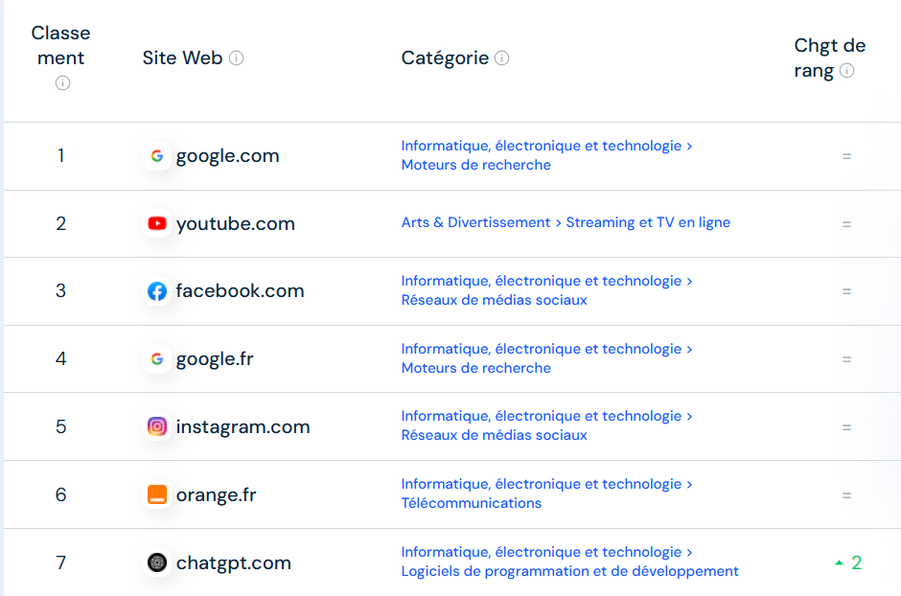Click the Catégorie column header
The height and width of the screenshot is (596, 901).
point(445,58)
